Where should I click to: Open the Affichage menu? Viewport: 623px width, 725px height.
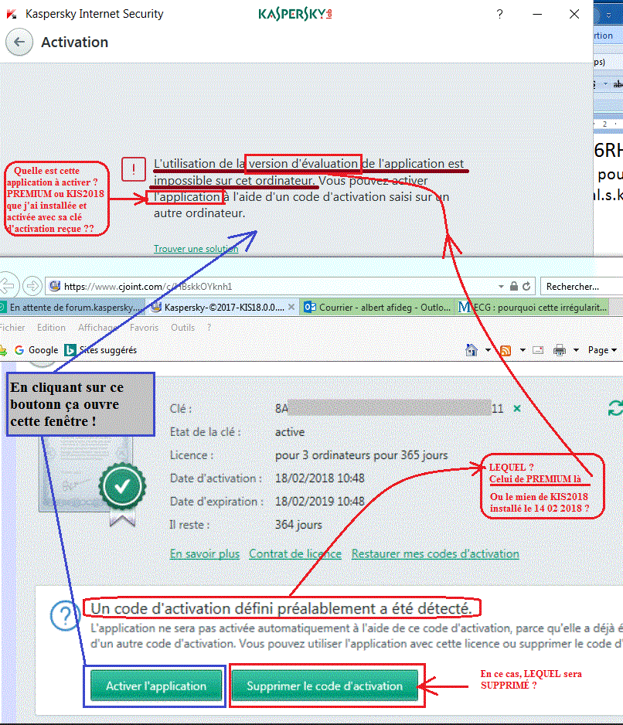point(97,328)
